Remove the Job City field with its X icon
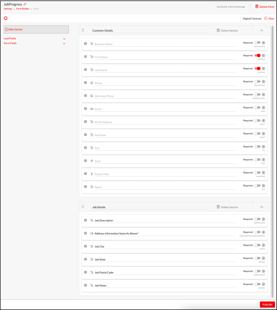This screenshot has height=310, width=277. [263, 245]
